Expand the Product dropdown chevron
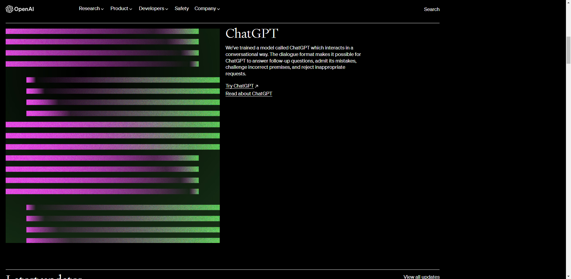 point(131,9)
